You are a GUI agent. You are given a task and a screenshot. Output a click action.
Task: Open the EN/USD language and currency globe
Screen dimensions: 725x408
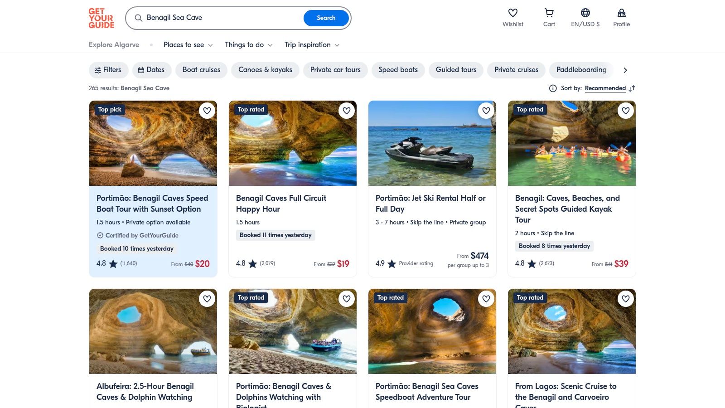pos(585,13)
